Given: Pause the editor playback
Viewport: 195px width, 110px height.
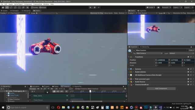Looking at the screenshot, I should 94,7.
